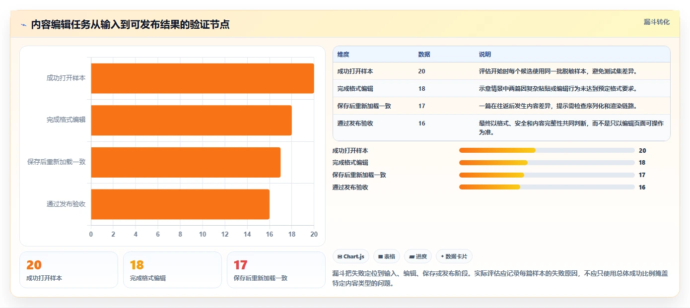The image size is (690, 308).
Task: Click table cell 保存后重新加载一致
Action: pyautogui.click(x=364, y=106)
